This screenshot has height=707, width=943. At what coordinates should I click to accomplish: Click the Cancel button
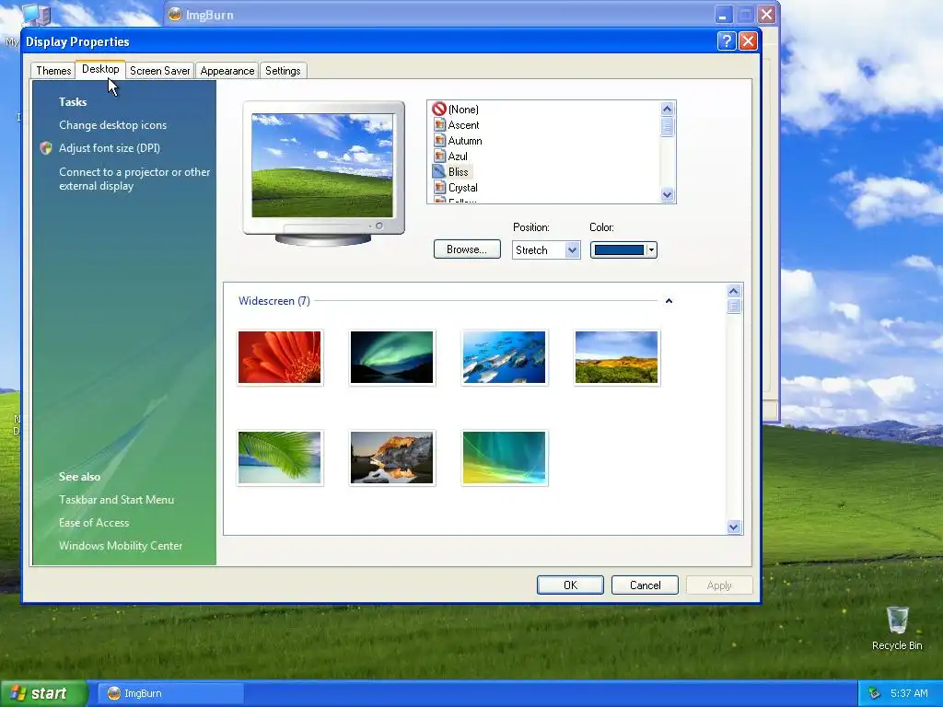[x=645, y=585]
